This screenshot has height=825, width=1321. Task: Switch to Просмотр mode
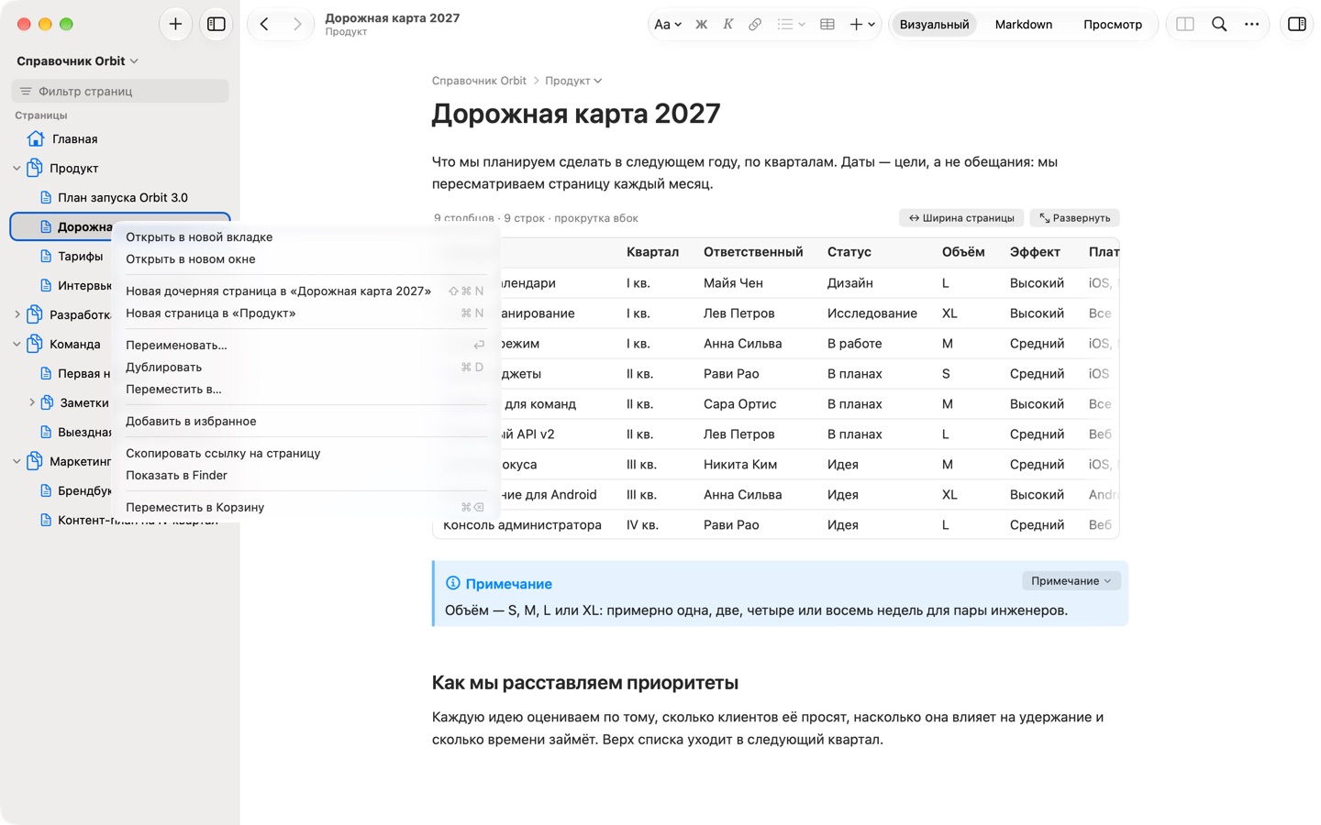tap(1112, 25)
